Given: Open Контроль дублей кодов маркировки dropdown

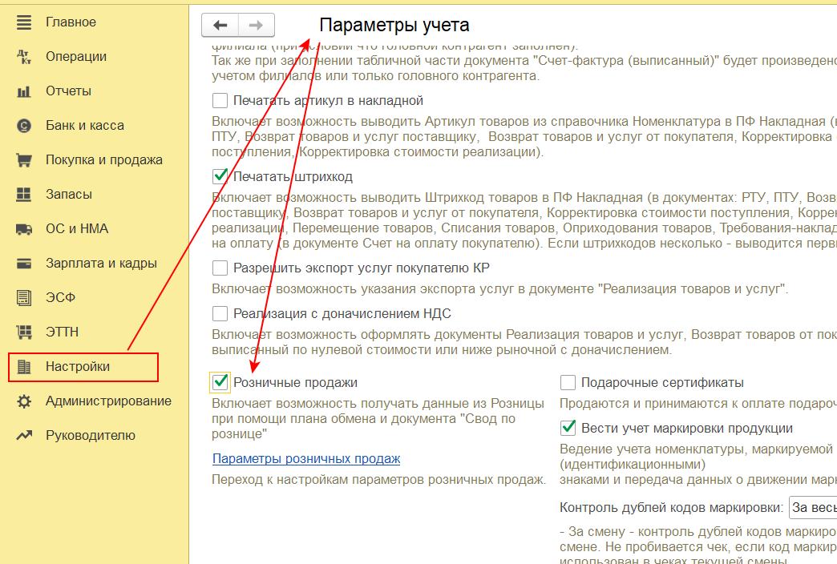Looking at the screenshot, I should pos(811,507).
